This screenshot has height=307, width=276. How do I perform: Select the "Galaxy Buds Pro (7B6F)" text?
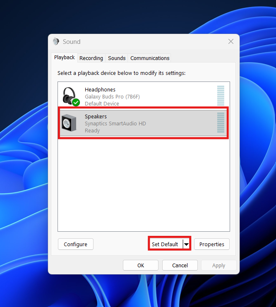point(112,97)
